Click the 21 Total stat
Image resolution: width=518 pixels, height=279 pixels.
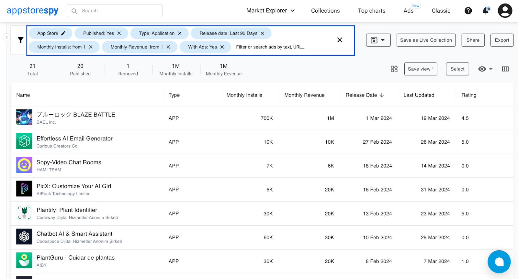[x=32, y=69]
